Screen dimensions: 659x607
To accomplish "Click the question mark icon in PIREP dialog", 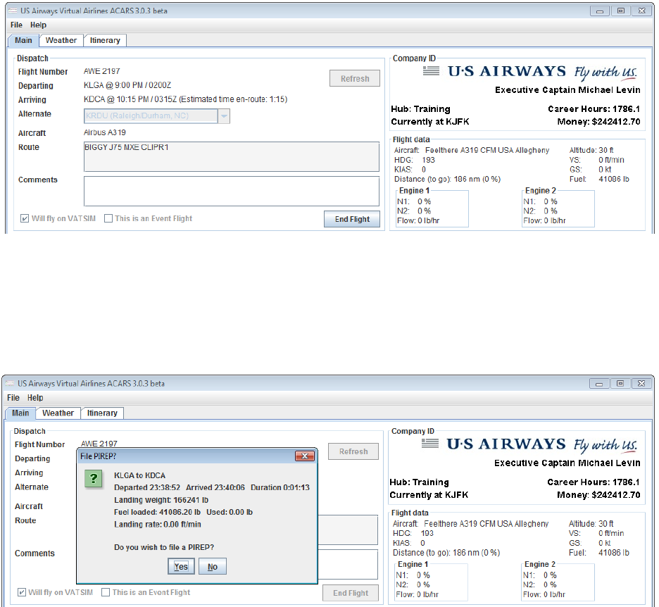I will click(94, 478).
